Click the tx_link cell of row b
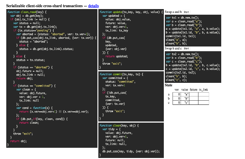Image resolution: width=245 pixels, height=159 pixels. 204,99
